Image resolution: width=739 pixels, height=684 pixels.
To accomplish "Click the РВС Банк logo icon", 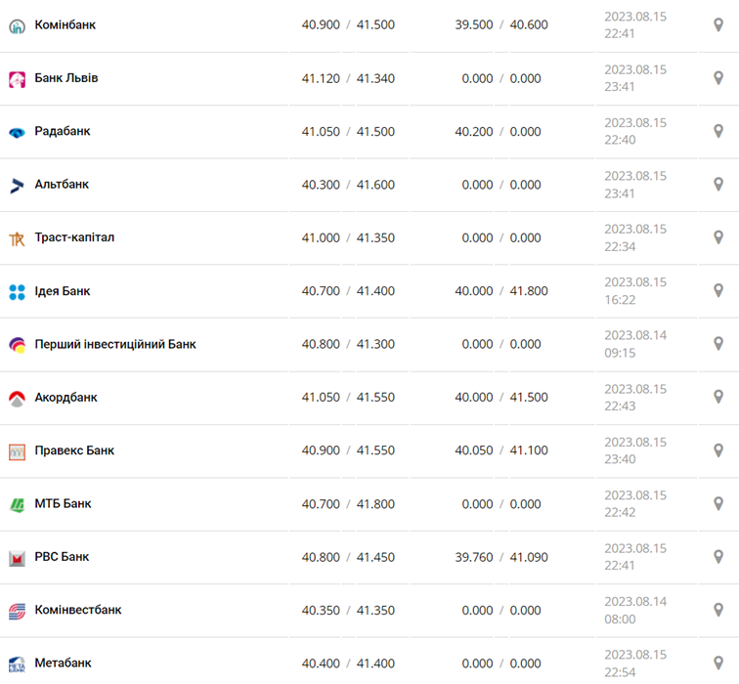I will [x=17, y=558].
